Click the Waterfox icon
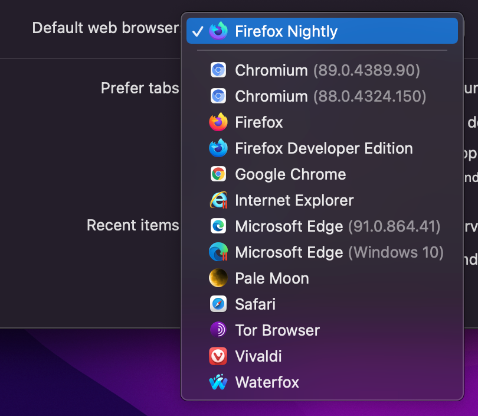 [218, 382]
